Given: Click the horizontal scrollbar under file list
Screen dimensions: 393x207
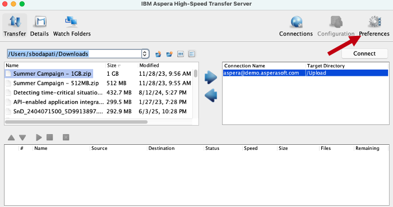Looking at the screenshot, I should coord(76,122).
